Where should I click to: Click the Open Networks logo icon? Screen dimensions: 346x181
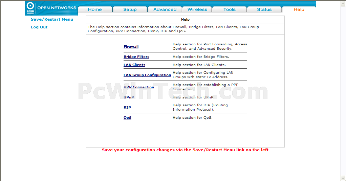click(30, 7)
